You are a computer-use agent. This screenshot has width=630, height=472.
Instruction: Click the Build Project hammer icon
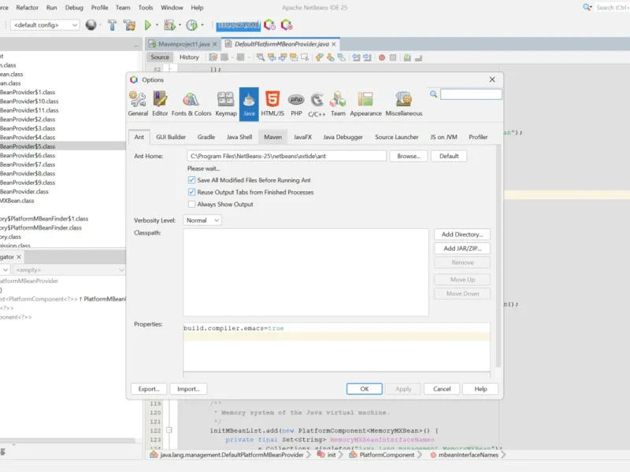[x=112, y=25]
